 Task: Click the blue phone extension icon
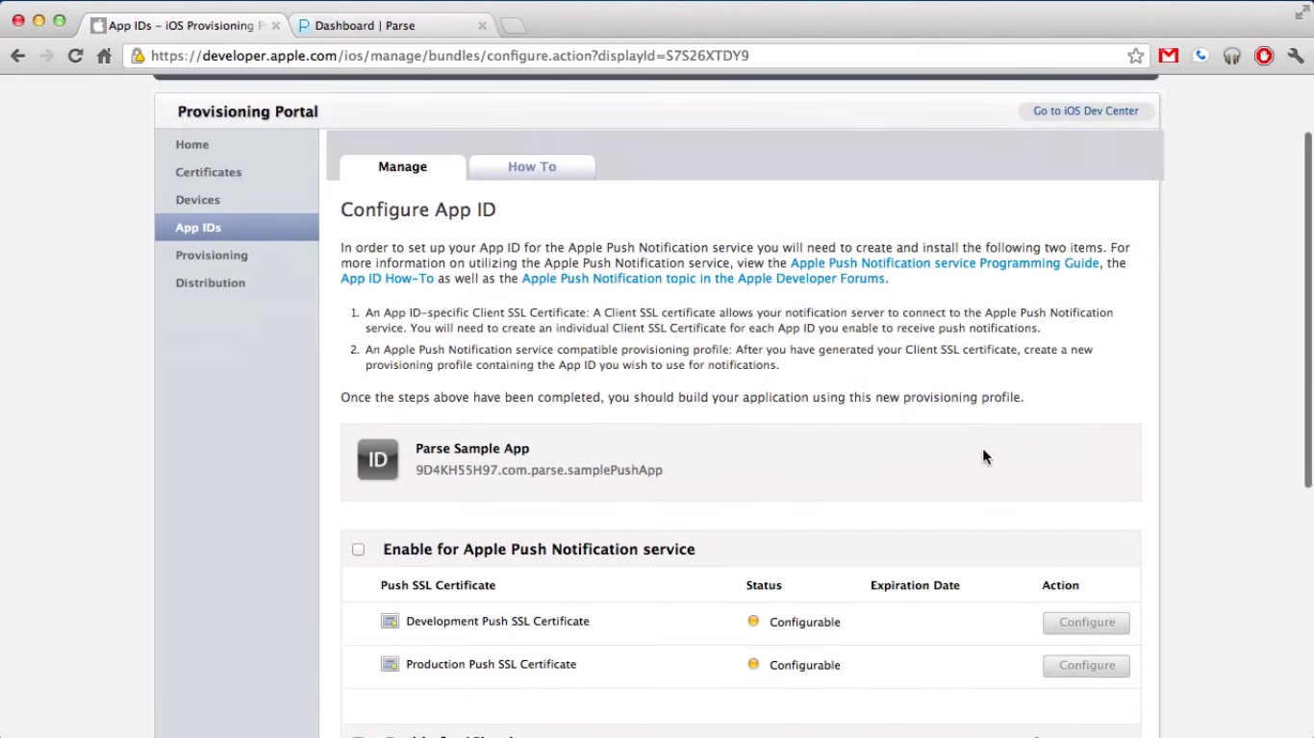click(1200, 56)
